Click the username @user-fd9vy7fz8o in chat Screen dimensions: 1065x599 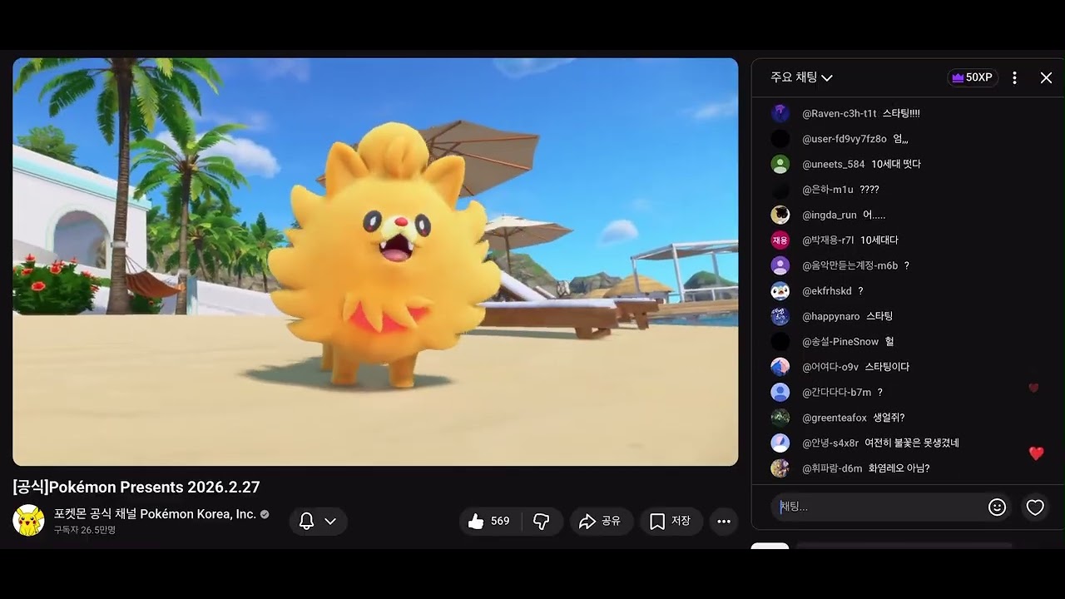844,139
